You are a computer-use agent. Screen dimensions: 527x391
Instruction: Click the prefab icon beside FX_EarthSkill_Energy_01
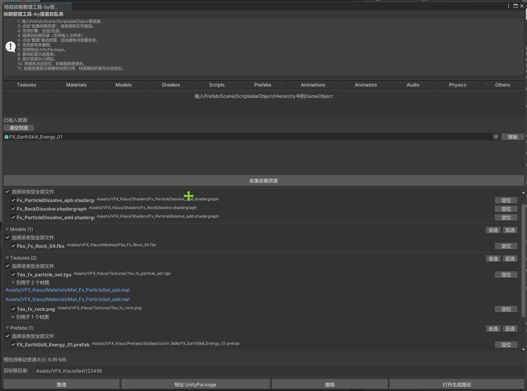click(x=6, y=137)
